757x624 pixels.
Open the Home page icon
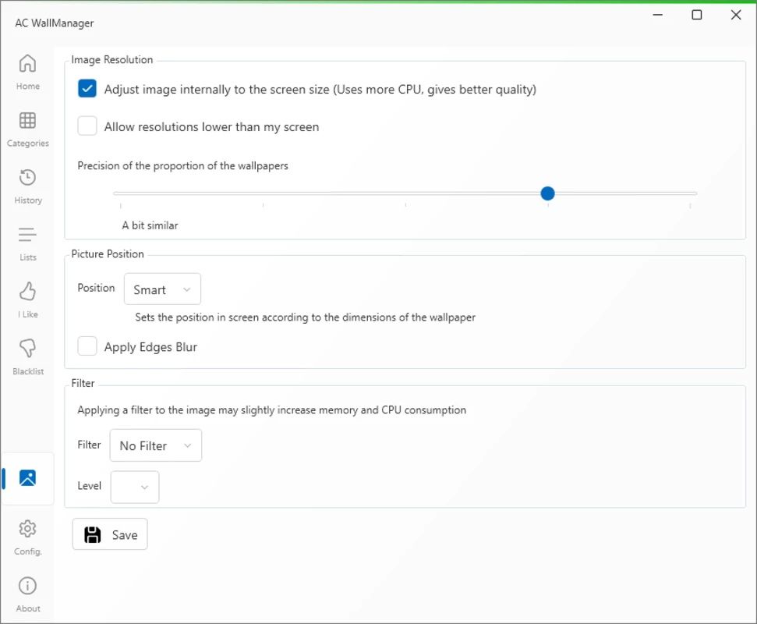tap(27, 63)
